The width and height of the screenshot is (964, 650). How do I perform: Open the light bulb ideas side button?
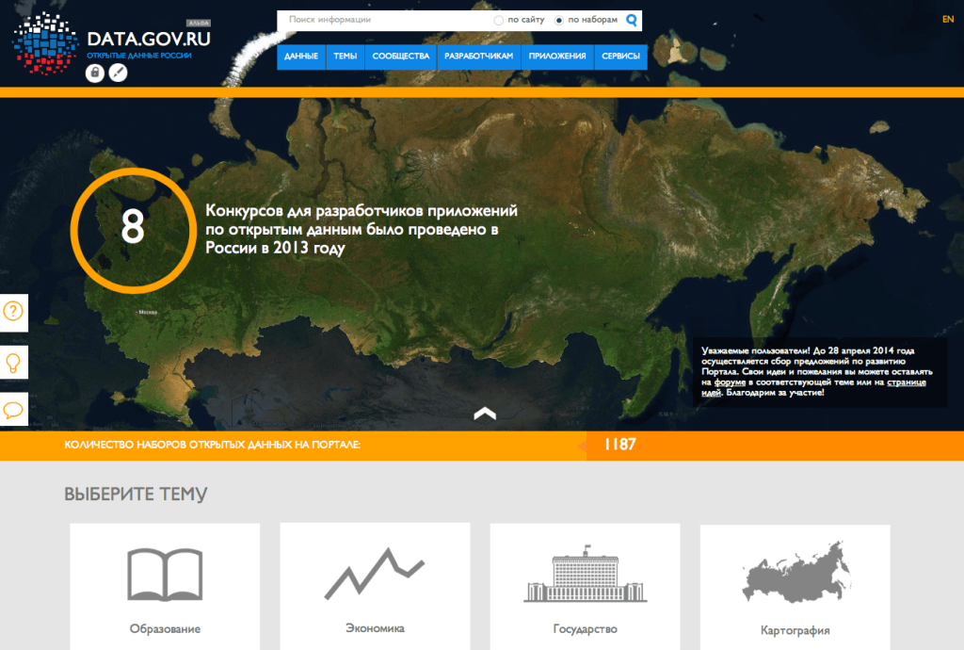(13, 362)
